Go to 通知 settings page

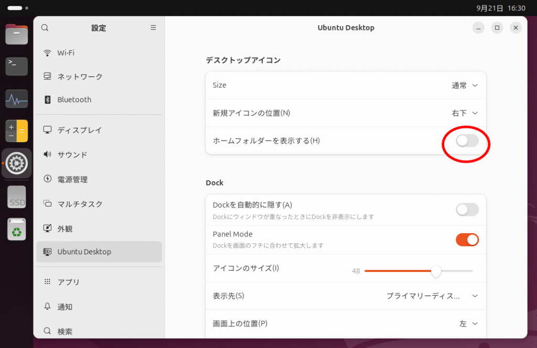click(x=99, y=306)
